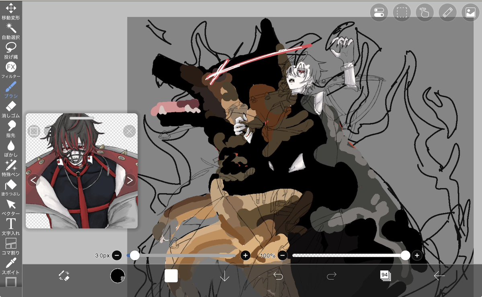482x297 pixels.
Task: Open the white color square picker
Action: pyautogui.click(x=171, y=276)
